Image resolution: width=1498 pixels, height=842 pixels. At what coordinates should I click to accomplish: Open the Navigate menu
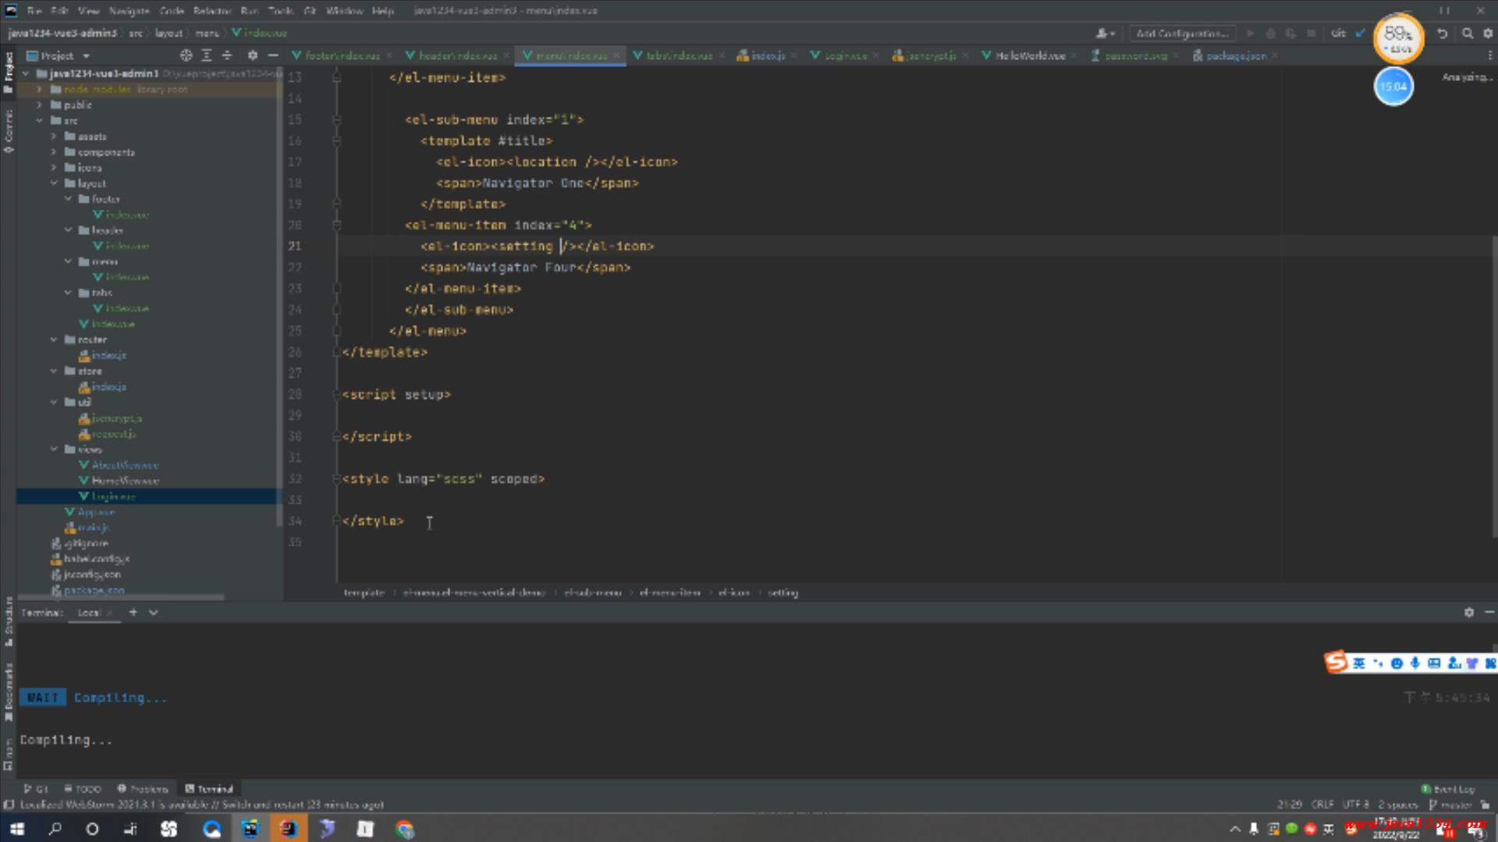point(129,10)
